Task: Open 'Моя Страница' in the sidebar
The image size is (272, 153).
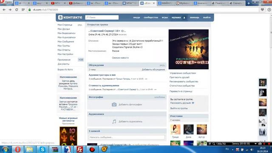Action: (65, 25)
